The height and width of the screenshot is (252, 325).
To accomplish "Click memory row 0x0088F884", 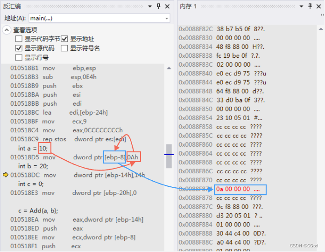I will coord(219,225).
